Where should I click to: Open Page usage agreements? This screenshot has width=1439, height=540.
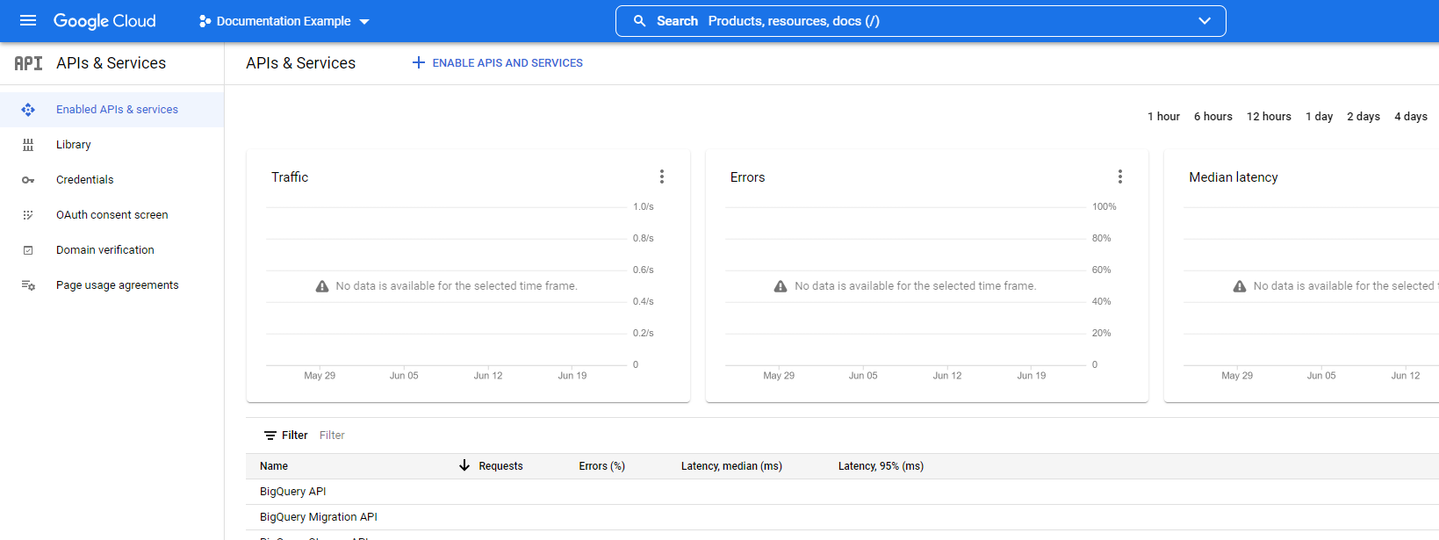[x=117, y=285]
